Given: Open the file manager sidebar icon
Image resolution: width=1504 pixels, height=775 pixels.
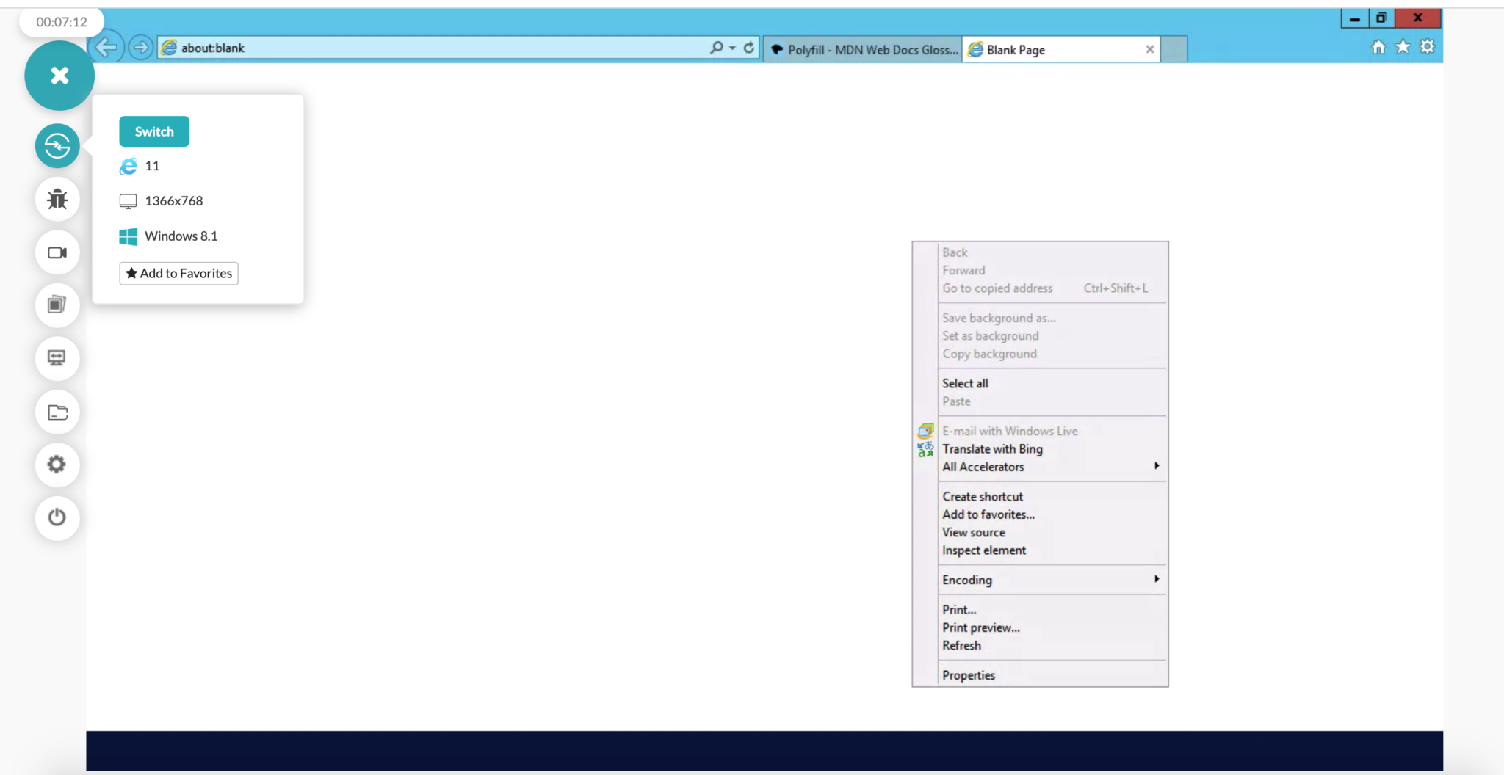Looking at the screenshot, I should (57, 412).
